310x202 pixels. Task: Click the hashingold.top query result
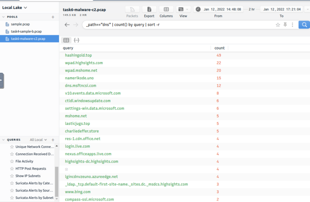click(78, 55)
